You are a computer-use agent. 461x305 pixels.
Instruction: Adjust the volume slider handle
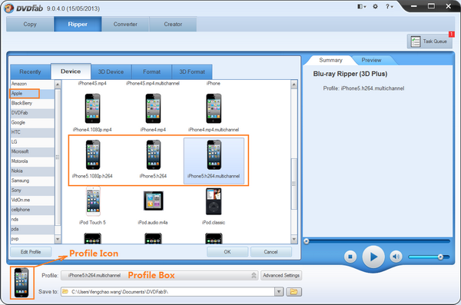(440, 257)
